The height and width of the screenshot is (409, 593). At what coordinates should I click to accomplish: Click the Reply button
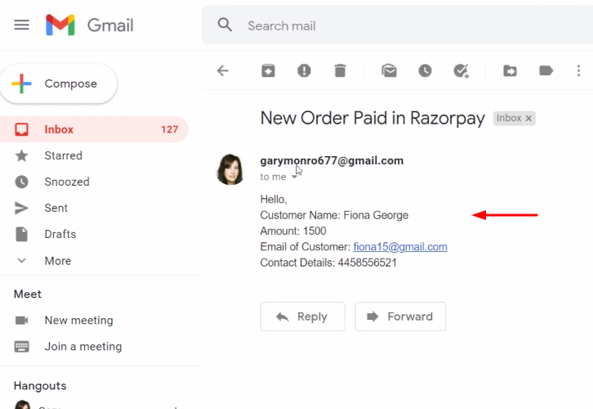(302, 317)
